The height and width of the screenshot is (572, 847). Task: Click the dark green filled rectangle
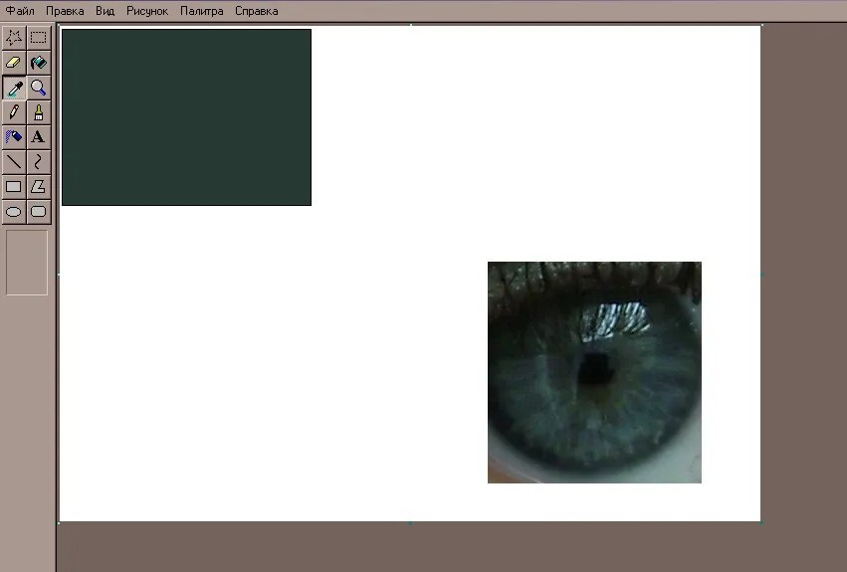(186, 117)
